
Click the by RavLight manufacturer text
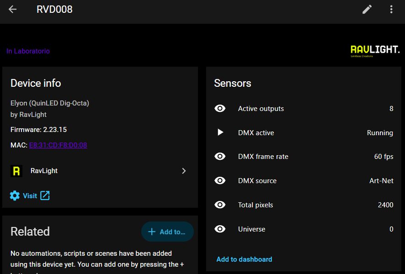pyautogui.click(x=28, y=115)
